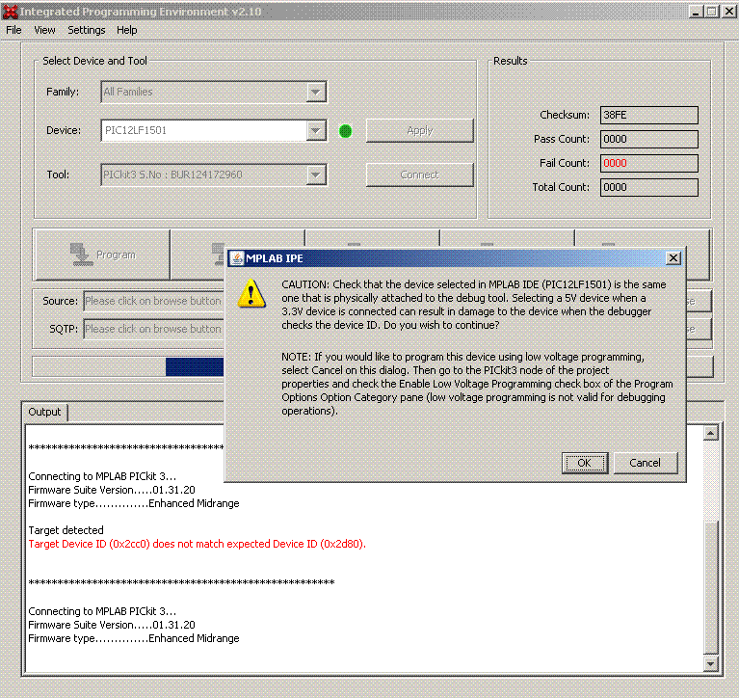Click the MPLAB IPE dialog title icon
Image resolution: width=739 pixels, height=698 pixels.
237,258
